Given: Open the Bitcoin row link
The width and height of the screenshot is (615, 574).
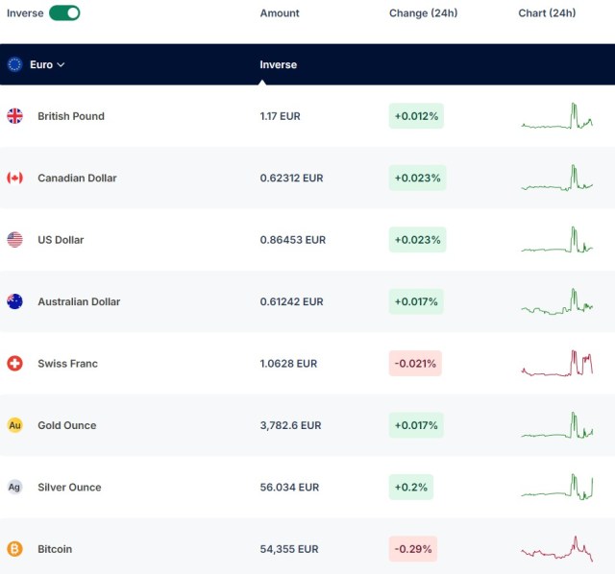Looking at the screenshot, I should tap(55, 549).
